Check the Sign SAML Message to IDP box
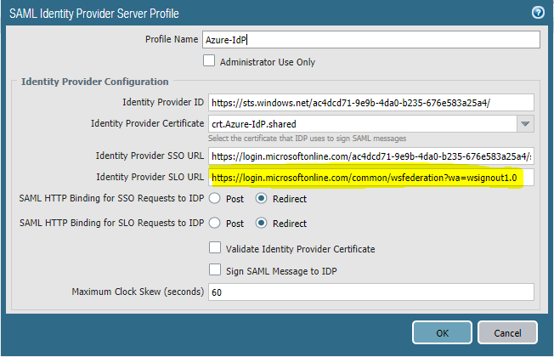Screen dimensions: 554x357 [x=215, y=269]
